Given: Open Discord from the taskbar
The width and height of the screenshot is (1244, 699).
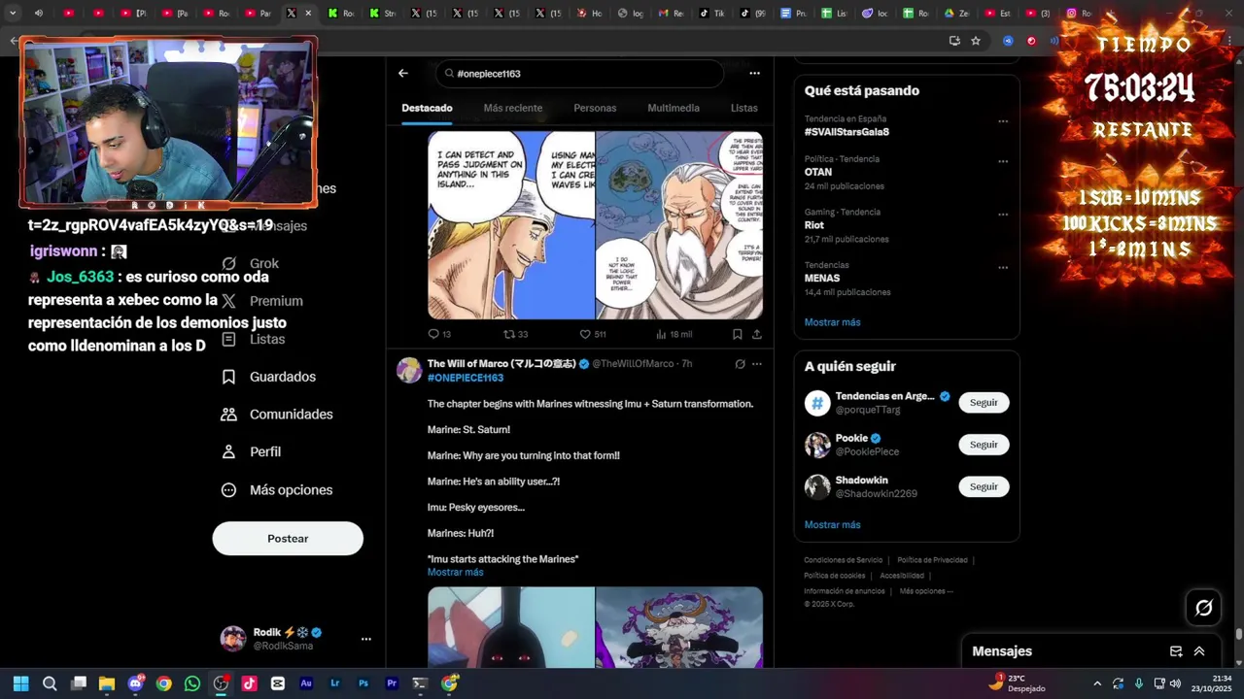Looking at the screenshot, I should click(x=135, y=683).
